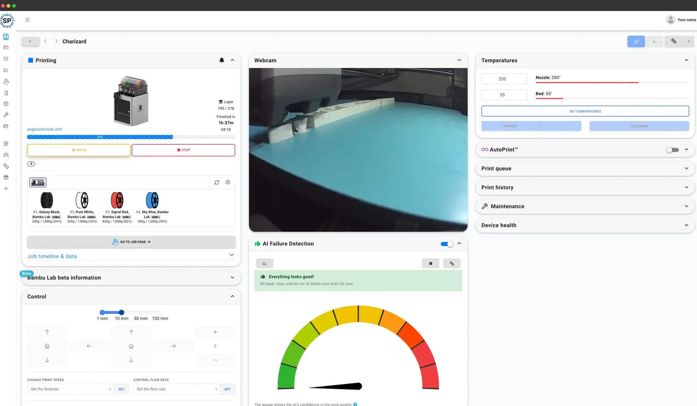
Task: Click the notification bell in Printing panel
Action: [x=221, y=60]
